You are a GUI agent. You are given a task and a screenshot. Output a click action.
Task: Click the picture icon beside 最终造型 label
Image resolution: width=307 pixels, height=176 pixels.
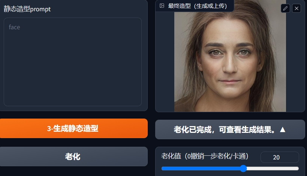pos(162,6)
